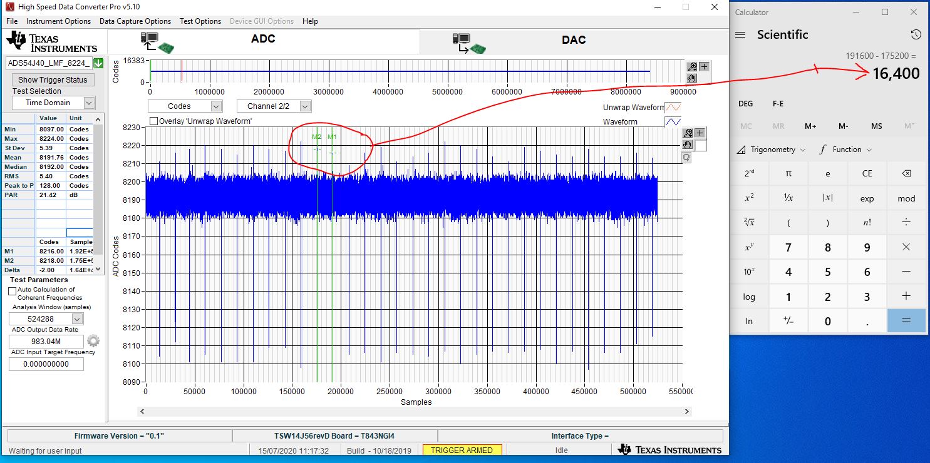Enable Auto Calculation of Coherent Frequencies checkbox
Viewport: 930px width, 463px height.
click(13, 292)
